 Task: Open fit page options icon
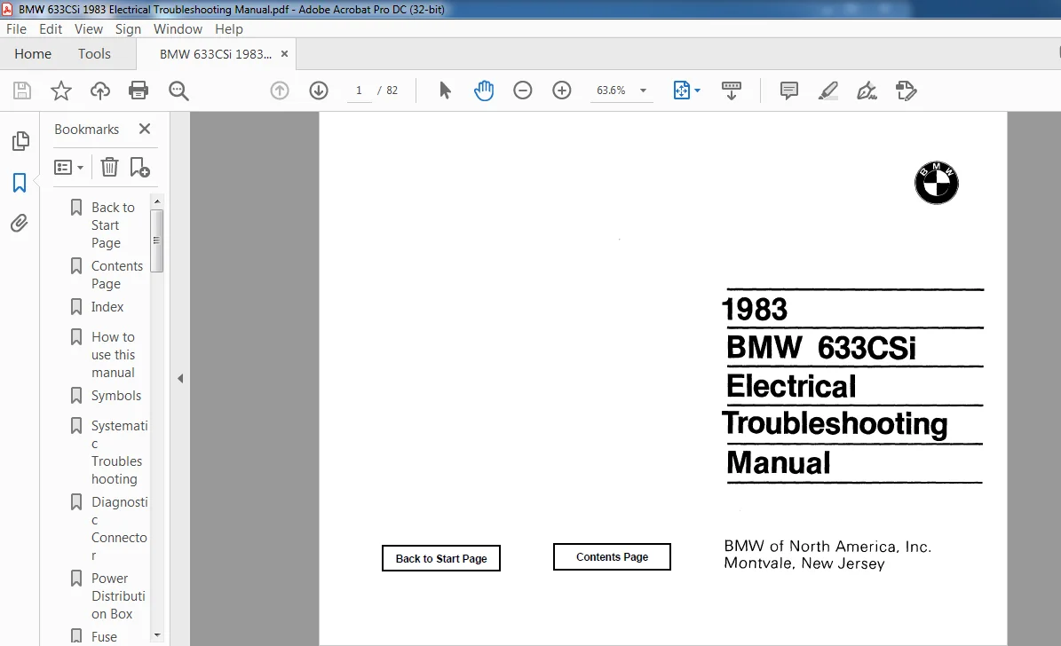pos(687,91)
